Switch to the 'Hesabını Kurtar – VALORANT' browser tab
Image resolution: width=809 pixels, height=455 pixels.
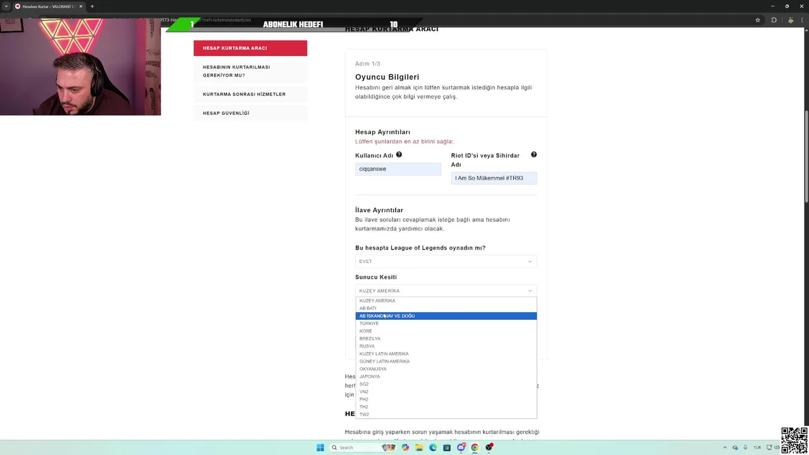48,6
